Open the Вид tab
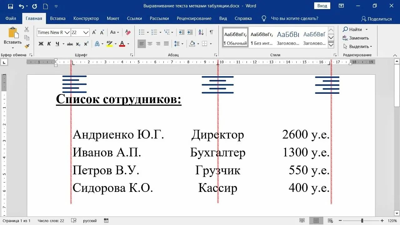 (223, 18)
